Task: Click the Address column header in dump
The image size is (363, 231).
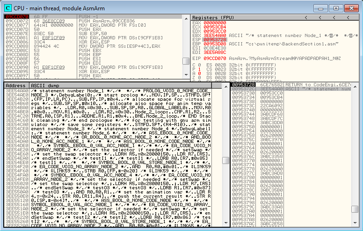Action: click(x=17, y=86)
